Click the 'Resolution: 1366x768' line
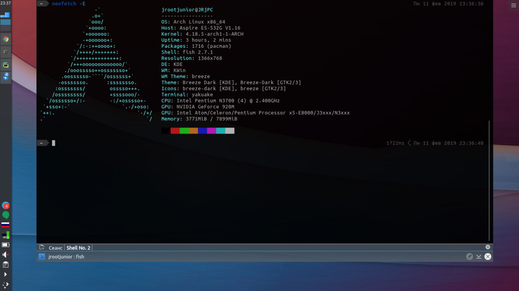The width and height of the screenshot is (519, 291). [192, 58]
